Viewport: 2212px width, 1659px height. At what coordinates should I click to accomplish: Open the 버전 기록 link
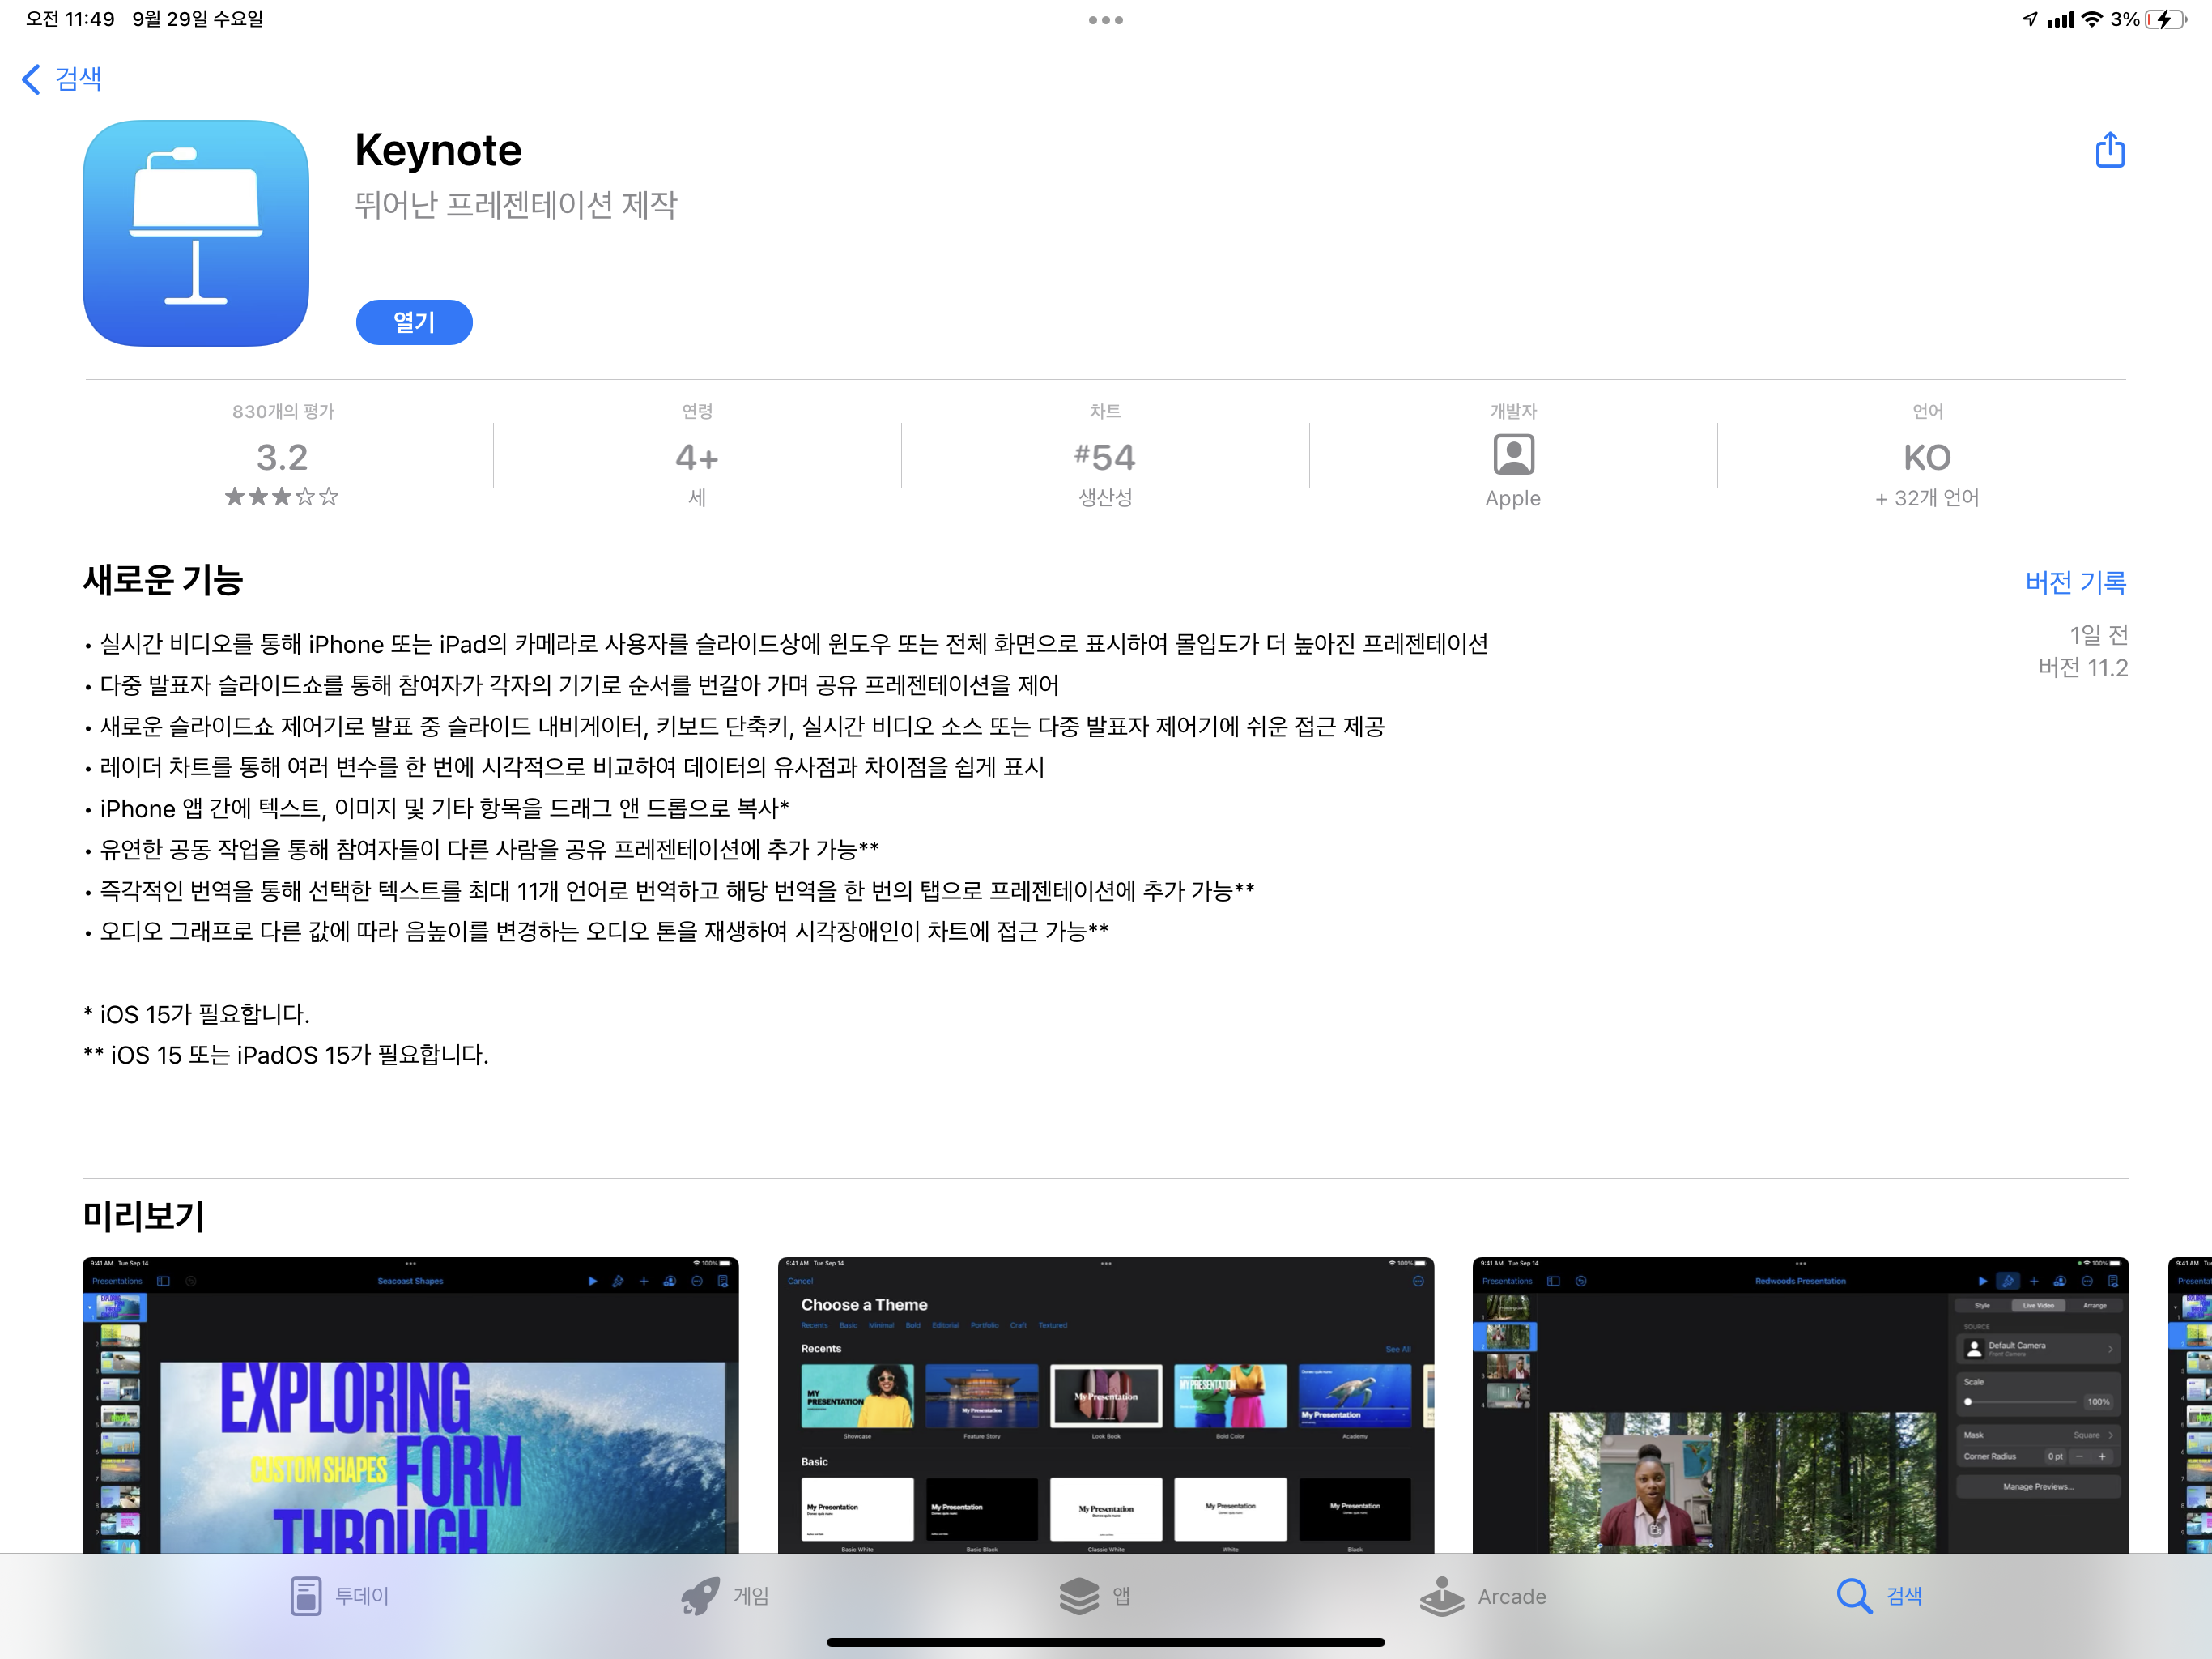click(2074, 582)
